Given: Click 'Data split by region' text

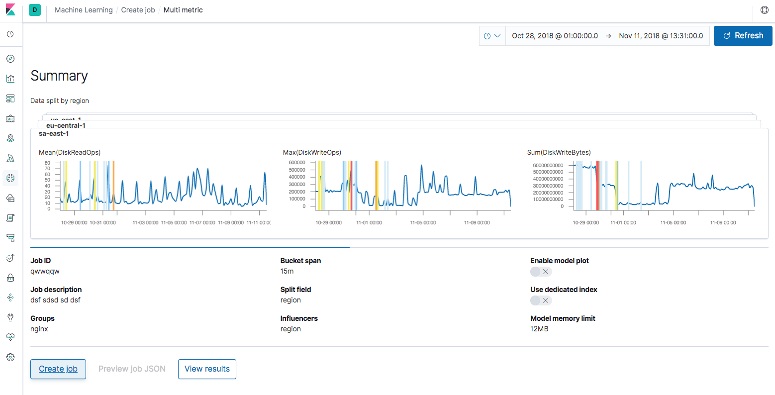Looking at the screenshot, I should click(60, 100).
